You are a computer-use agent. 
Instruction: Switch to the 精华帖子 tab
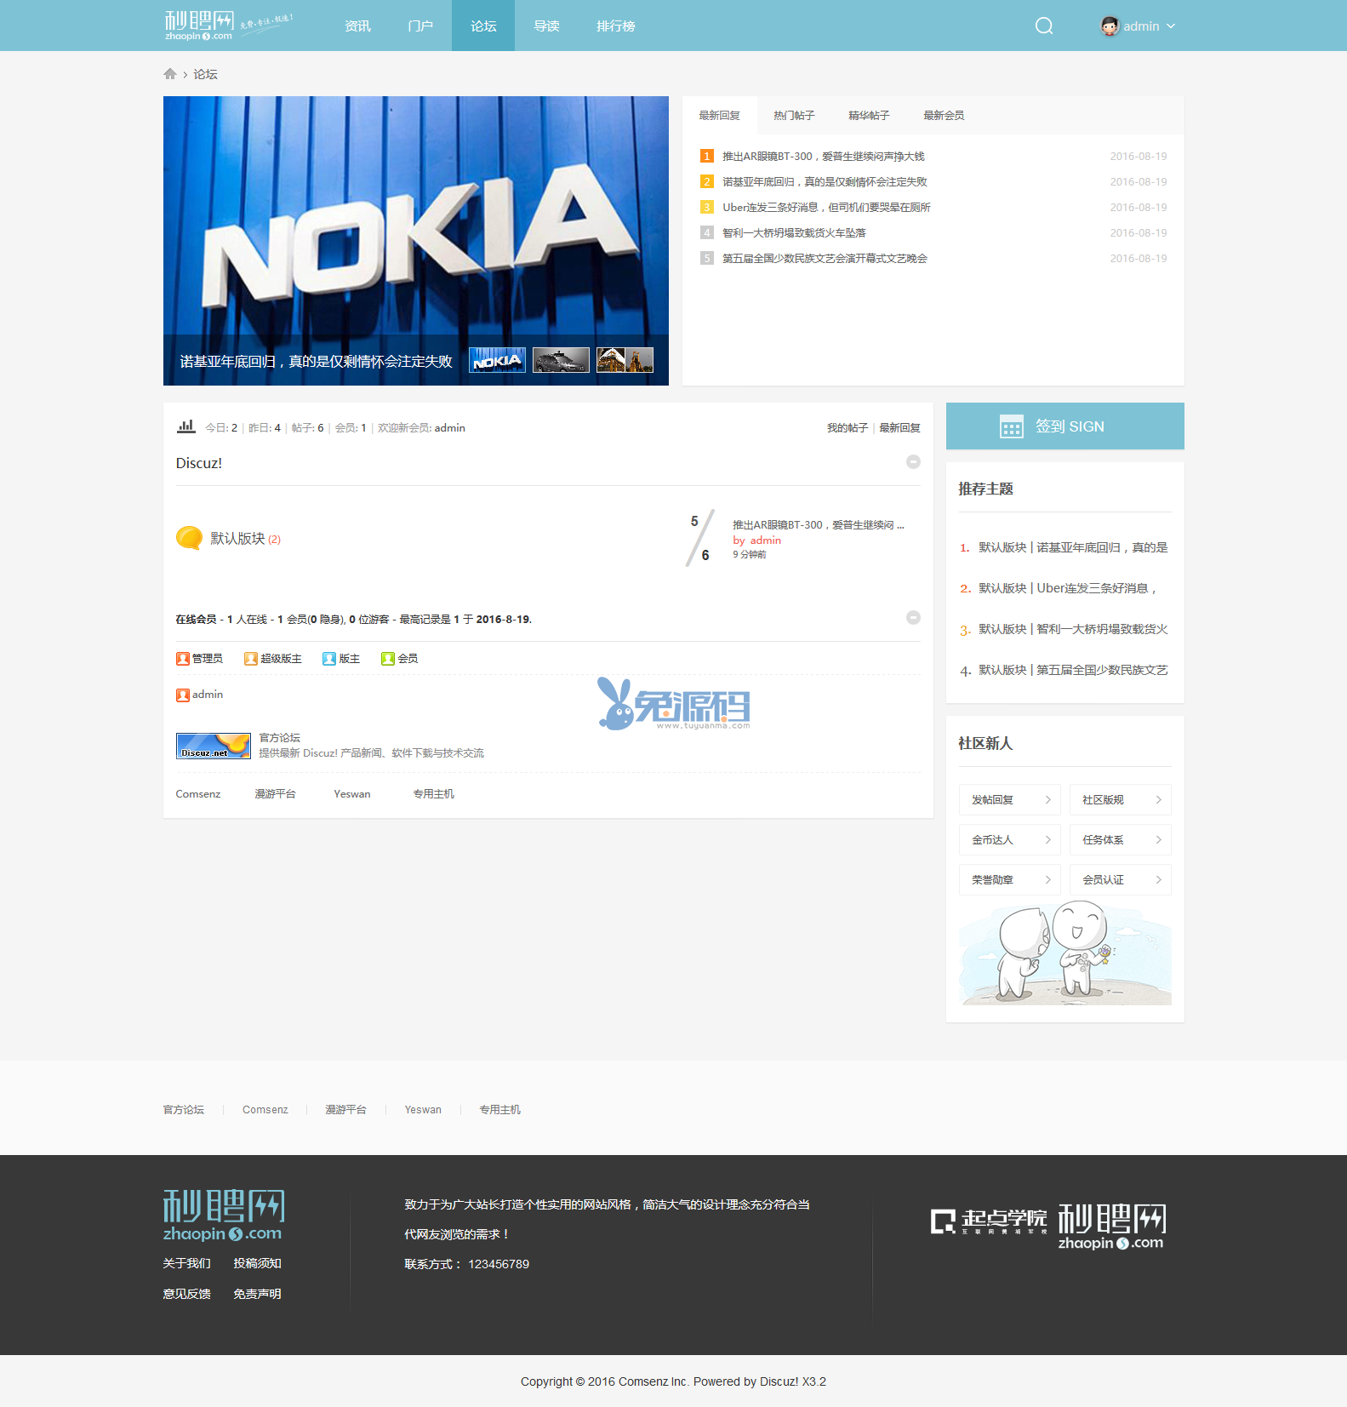tap(869, 115)
